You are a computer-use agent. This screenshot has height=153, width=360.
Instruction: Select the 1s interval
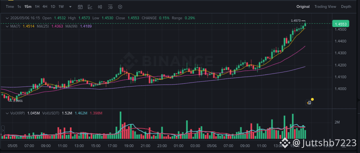click(x=19, y=7)
